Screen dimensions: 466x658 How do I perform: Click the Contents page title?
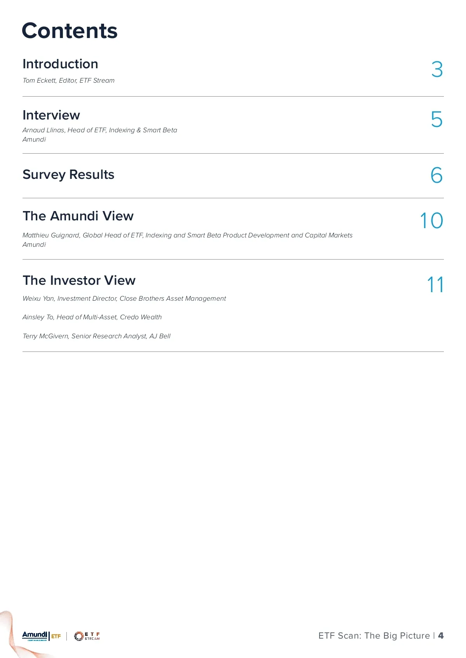coord(70,31)
